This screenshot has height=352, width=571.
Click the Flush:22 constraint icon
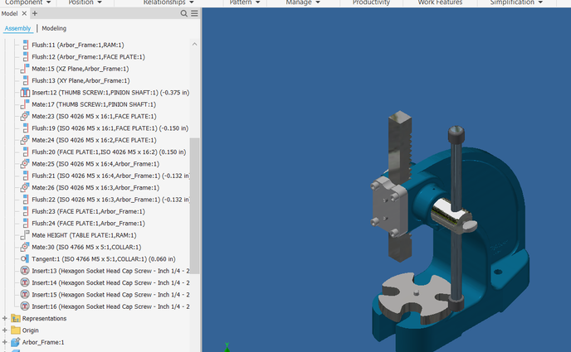coord(25,200)
